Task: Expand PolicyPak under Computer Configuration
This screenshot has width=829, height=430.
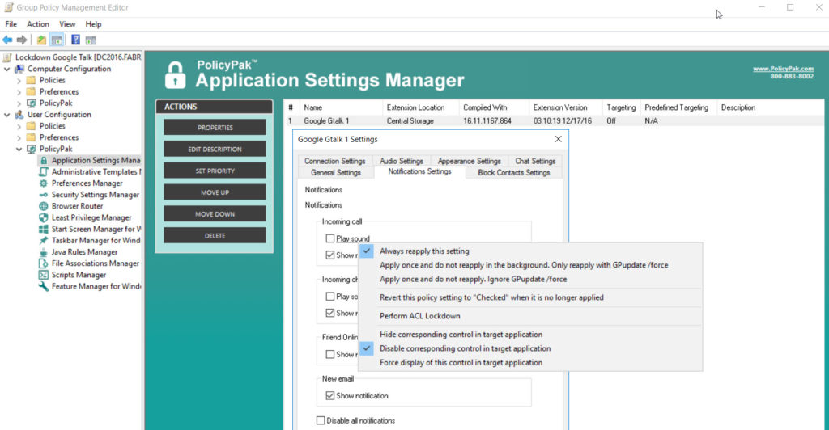Action: click(19, 103)
